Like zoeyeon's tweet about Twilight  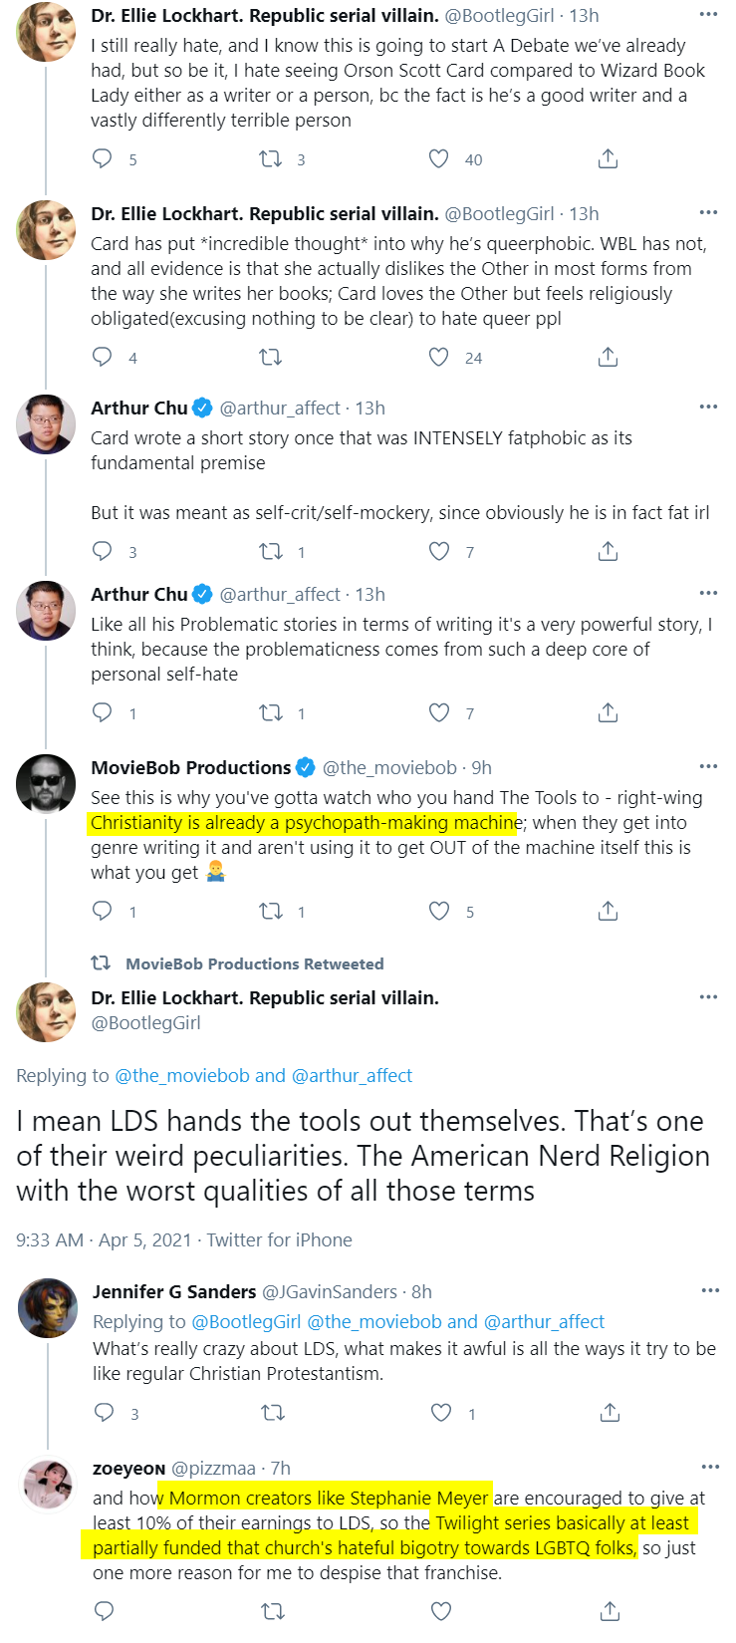click(440, 1611)
